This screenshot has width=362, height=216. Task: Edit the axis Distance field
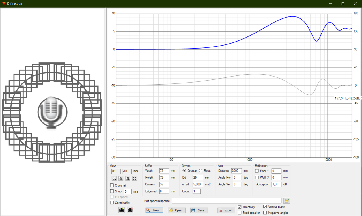(236, 171)
